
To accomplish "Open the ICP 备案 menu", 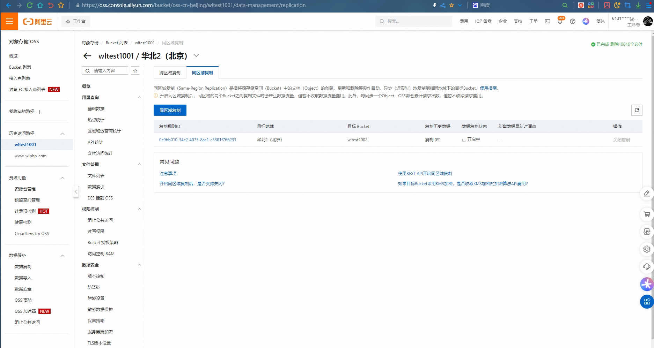I will [x=483, y=21].
